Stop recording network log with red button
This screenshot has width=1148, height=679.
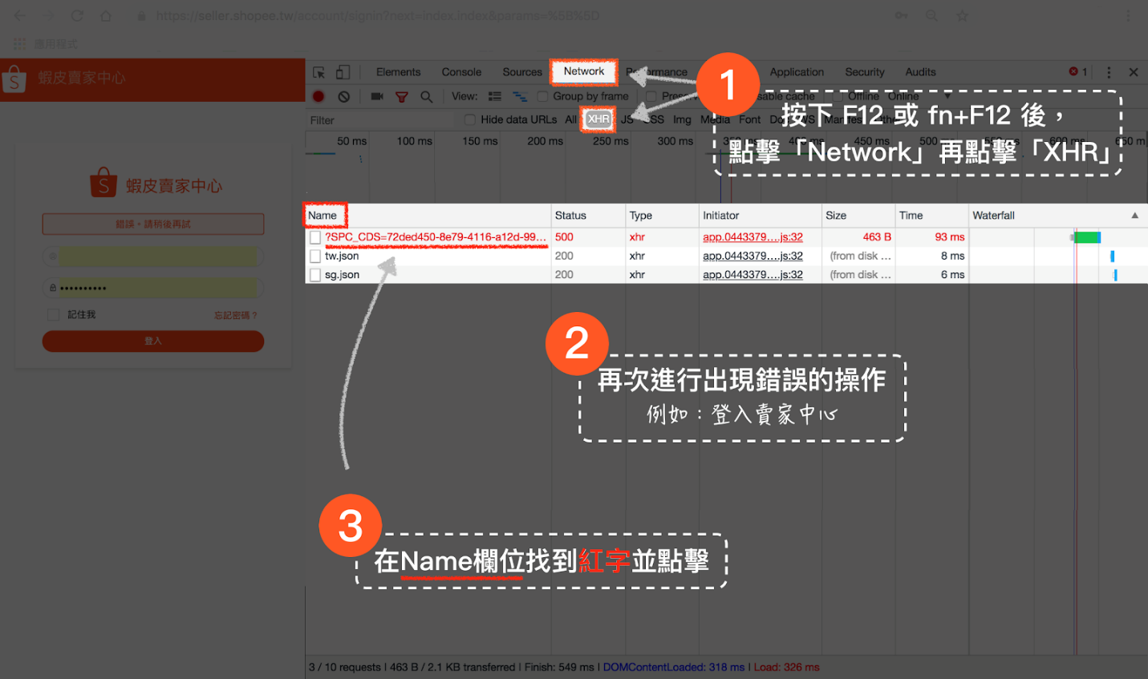point(318,96)
